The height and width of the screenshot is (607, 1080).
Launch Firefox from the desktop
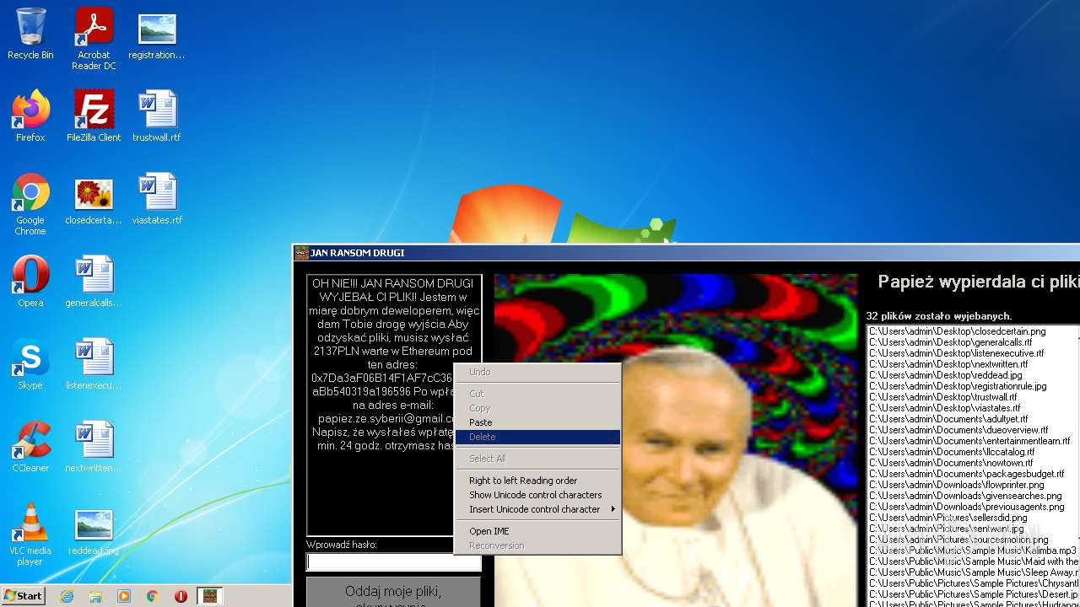[30, 117]
